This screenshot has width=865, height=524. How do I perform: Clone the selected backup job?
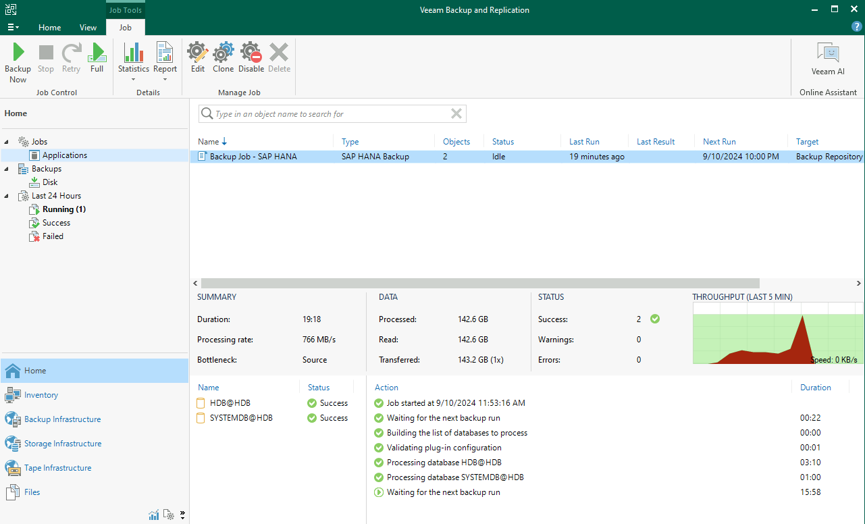(223, 59)
